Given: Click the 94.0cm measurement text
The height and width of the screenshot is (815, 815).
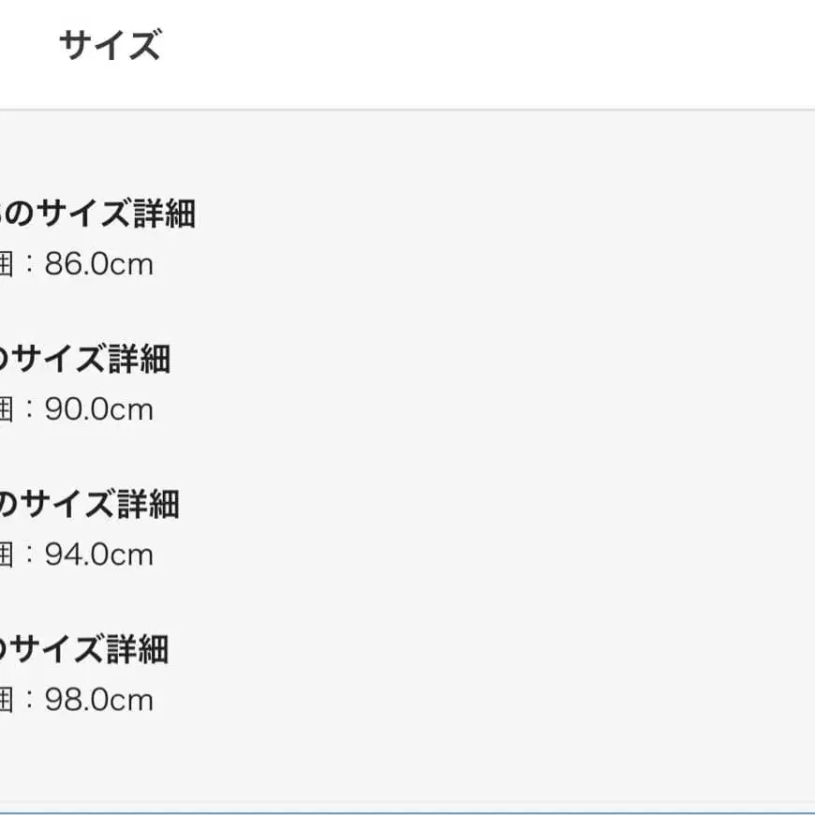Looking at the screenshot, I should [x=97, y=556].
